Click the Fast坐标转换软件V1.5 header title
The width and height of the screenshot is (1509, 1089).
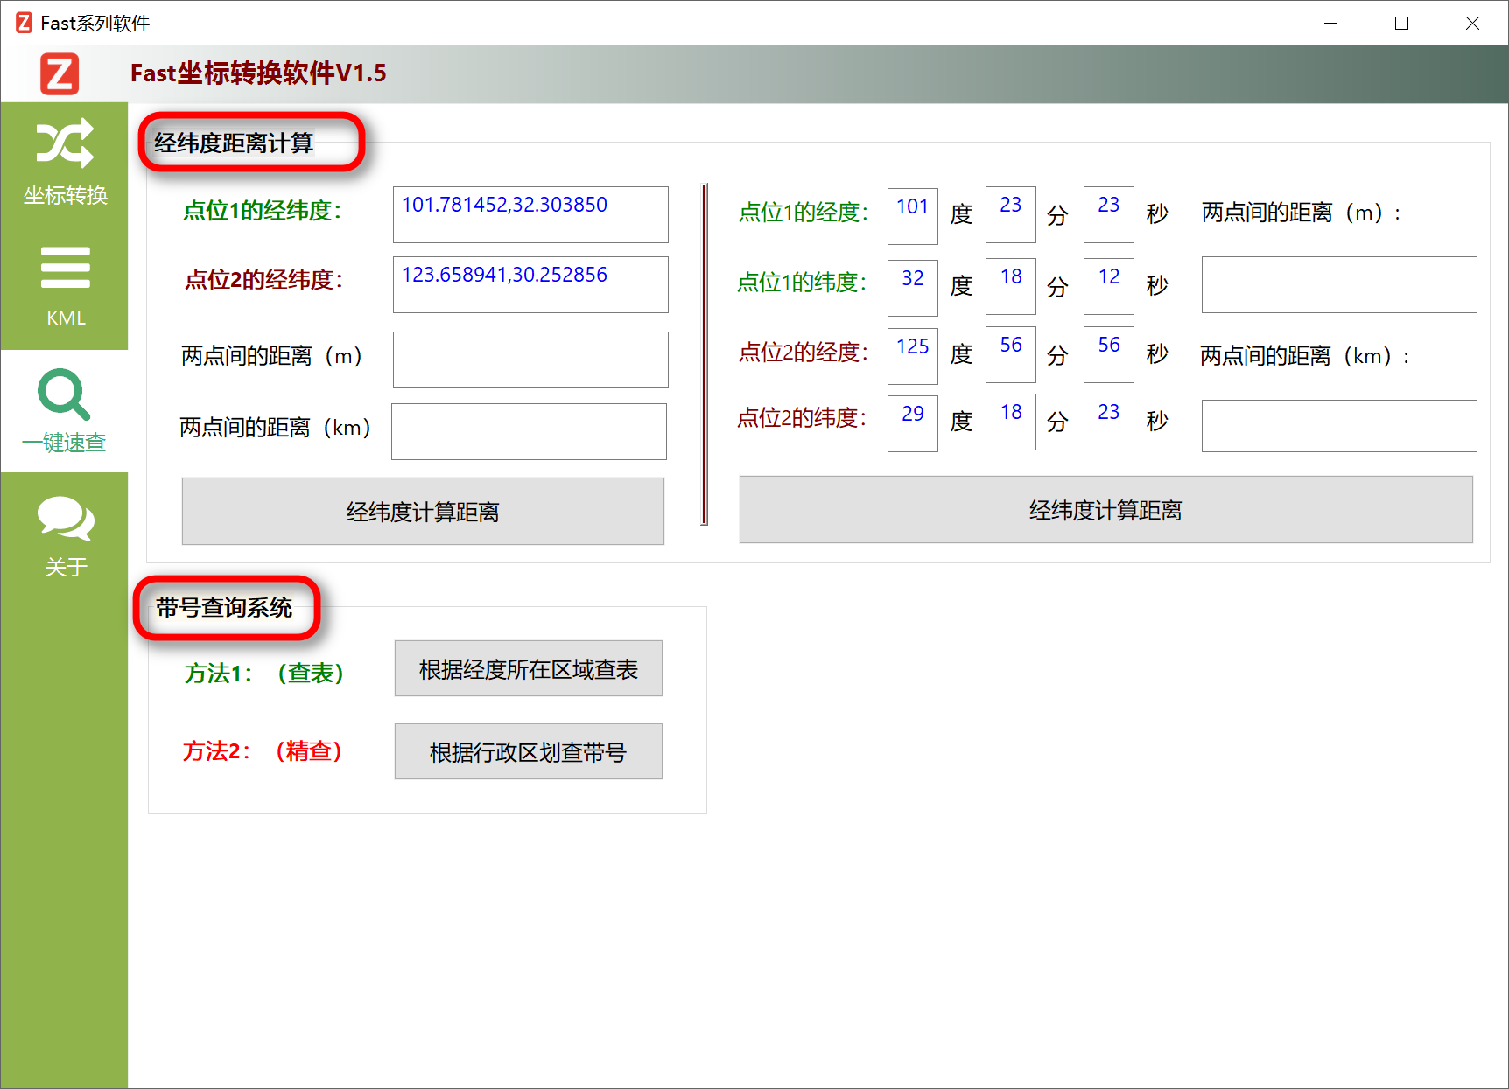tap(258, 73)
